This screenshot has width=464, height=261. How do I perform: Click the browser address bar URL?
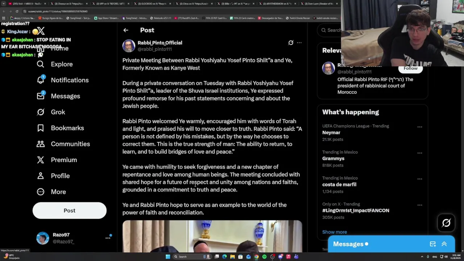(58, 12)
